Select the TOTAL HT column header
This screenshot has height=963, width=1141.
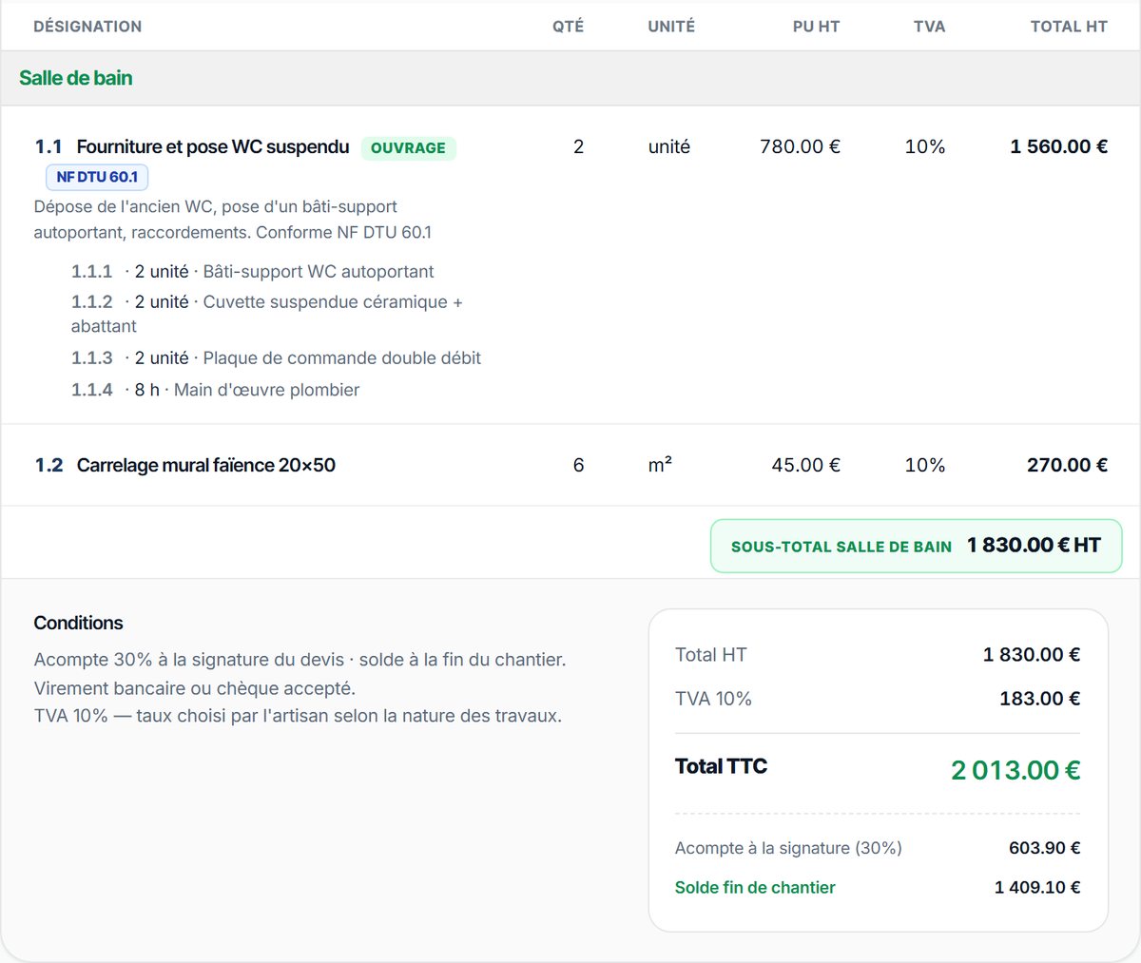point(1069,27)
